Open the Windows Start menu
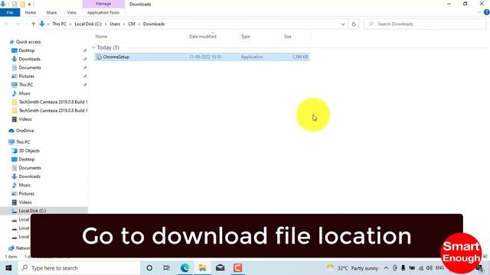This screenshot has height=275, width=490. pyautogui.click(x=8, y=268)
